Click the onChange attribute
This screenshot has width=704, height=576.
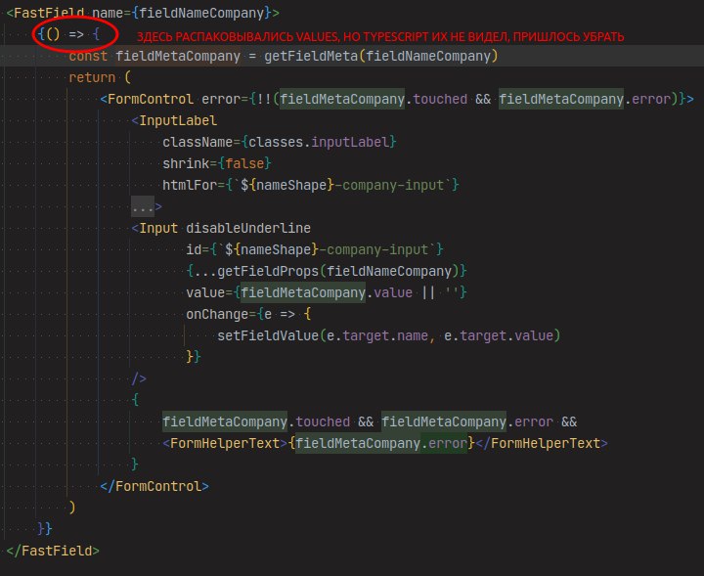pos(217,314)
